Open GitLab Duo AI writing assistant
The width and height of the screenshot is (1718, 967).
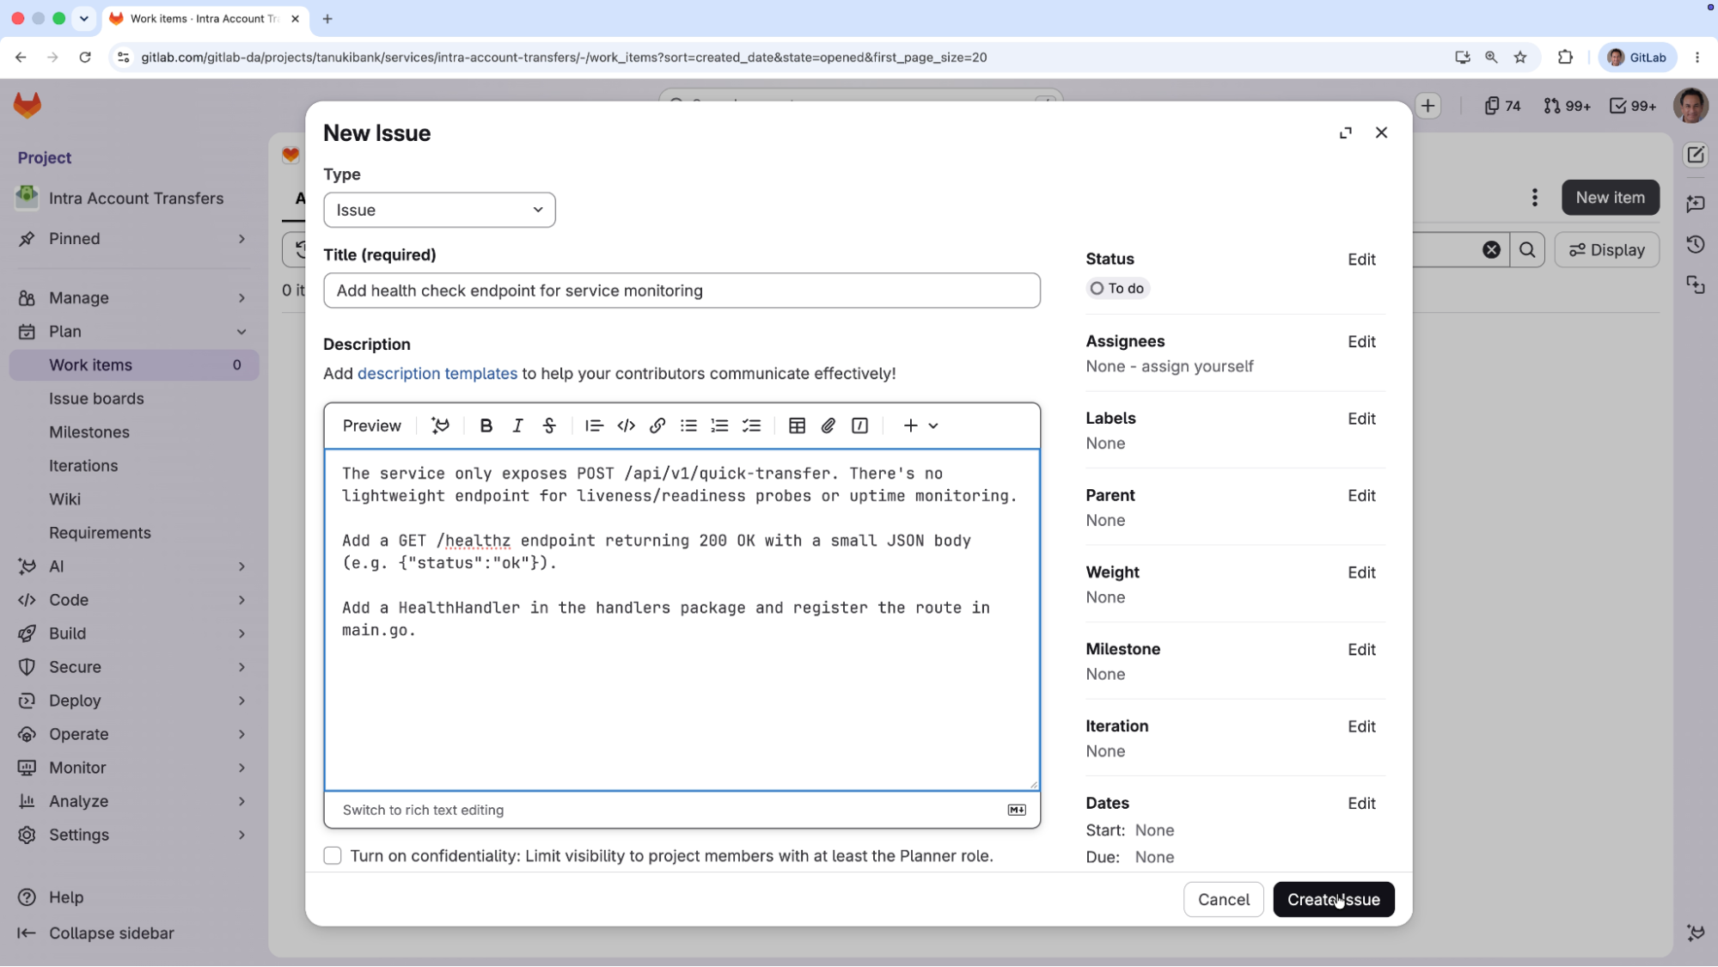pos(440,425)
